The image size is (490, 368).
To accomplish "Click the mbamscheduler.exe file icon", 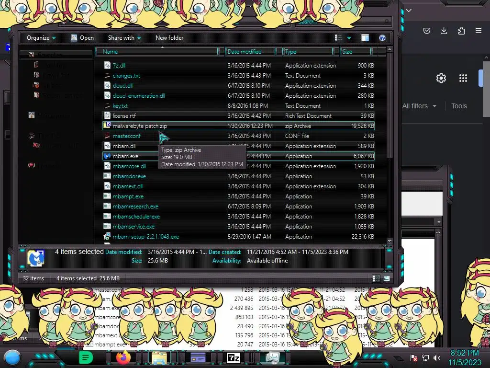I will (107, 216).
